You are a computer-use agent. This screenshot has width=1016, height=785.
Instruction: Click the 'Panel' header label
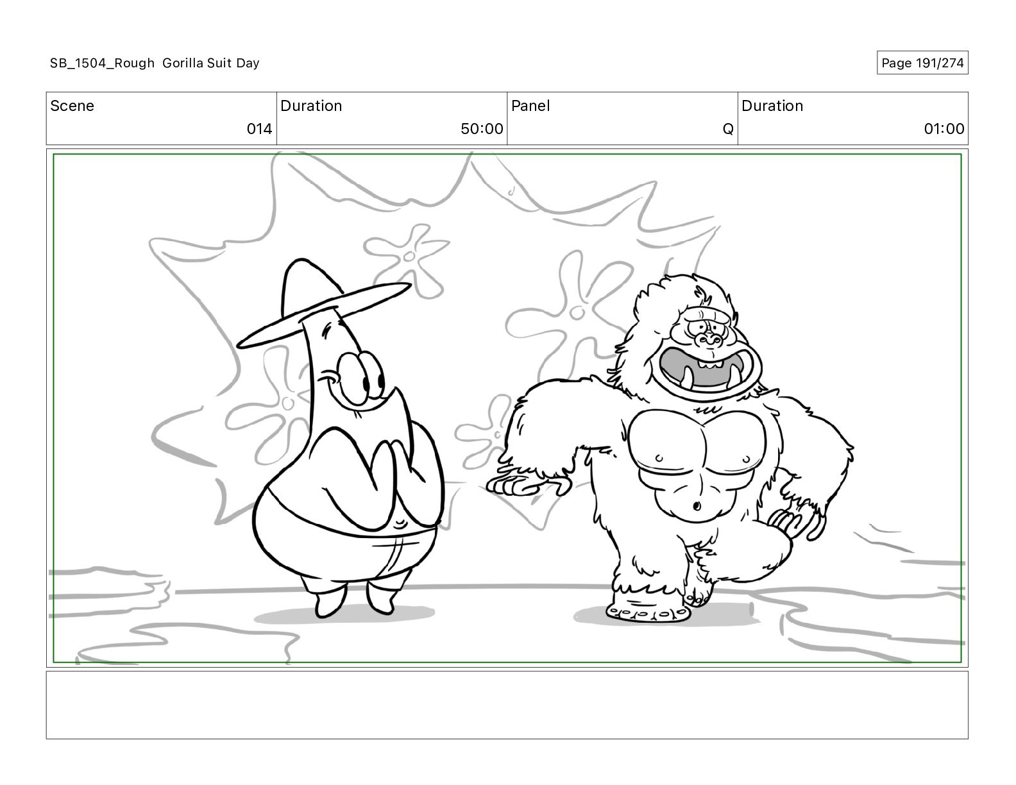[x=530, y=106]
